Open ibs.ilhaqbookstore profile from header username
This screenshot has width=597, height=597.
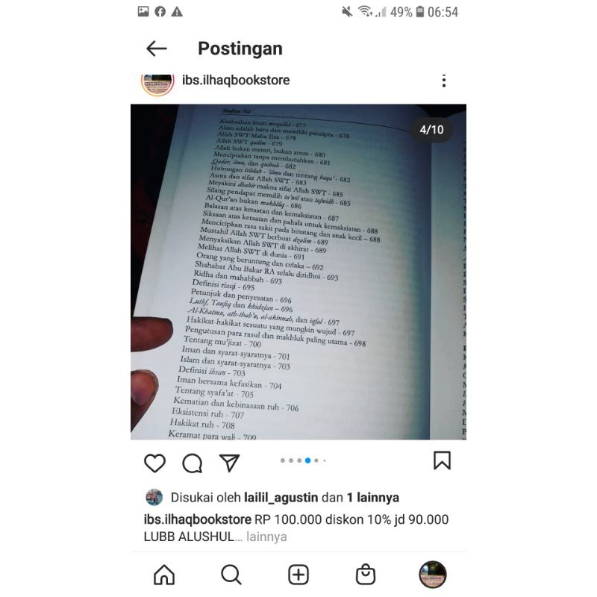236,81
